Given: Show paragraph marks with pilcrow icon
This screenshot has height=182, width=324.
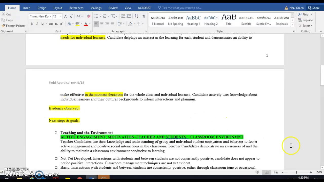Looking at the screenshot, I should pyautogui.click(x=144, y=16).
